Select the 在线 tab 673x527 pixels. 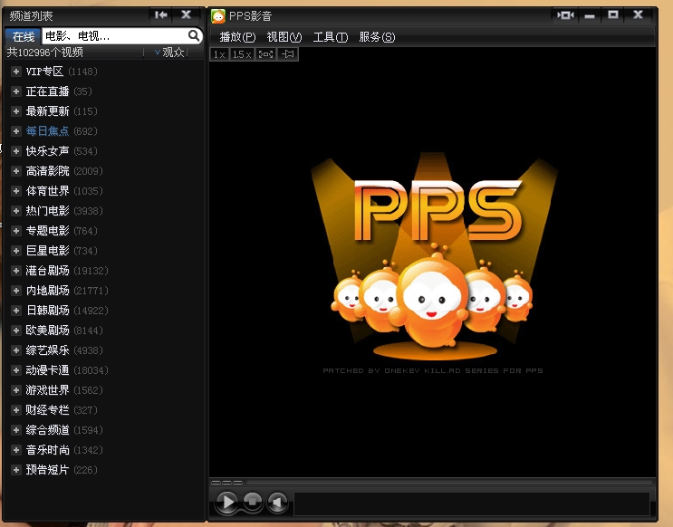[x=24, y=36]
